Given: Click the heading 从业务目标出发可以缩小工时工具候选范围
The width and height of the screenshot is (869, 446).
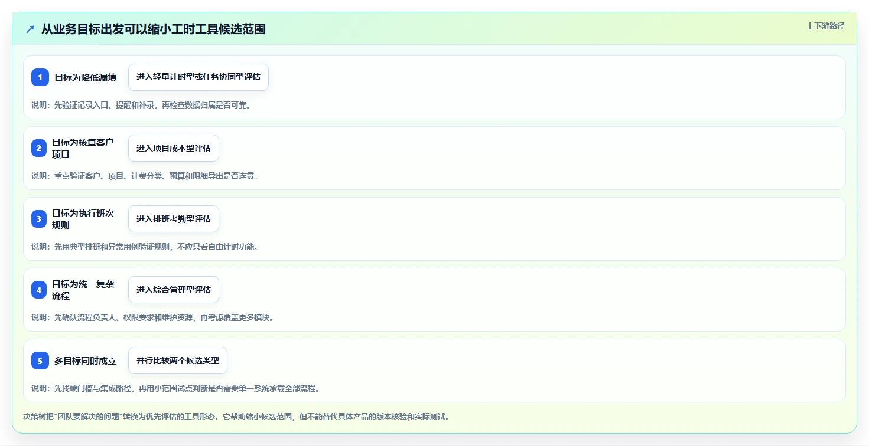Looking at the screenshot, I should point(154,29).
